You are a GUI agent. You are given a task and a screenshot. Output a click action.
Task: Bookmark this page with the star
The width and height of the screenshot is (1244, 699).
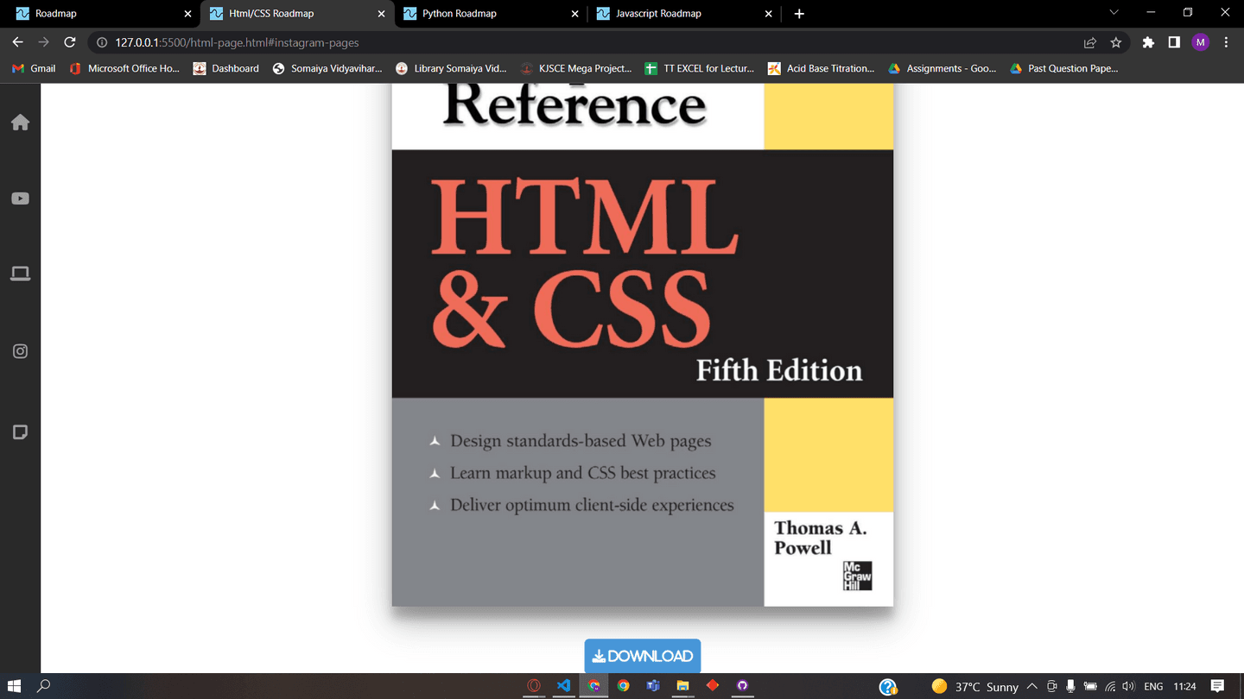point(1116,42)
